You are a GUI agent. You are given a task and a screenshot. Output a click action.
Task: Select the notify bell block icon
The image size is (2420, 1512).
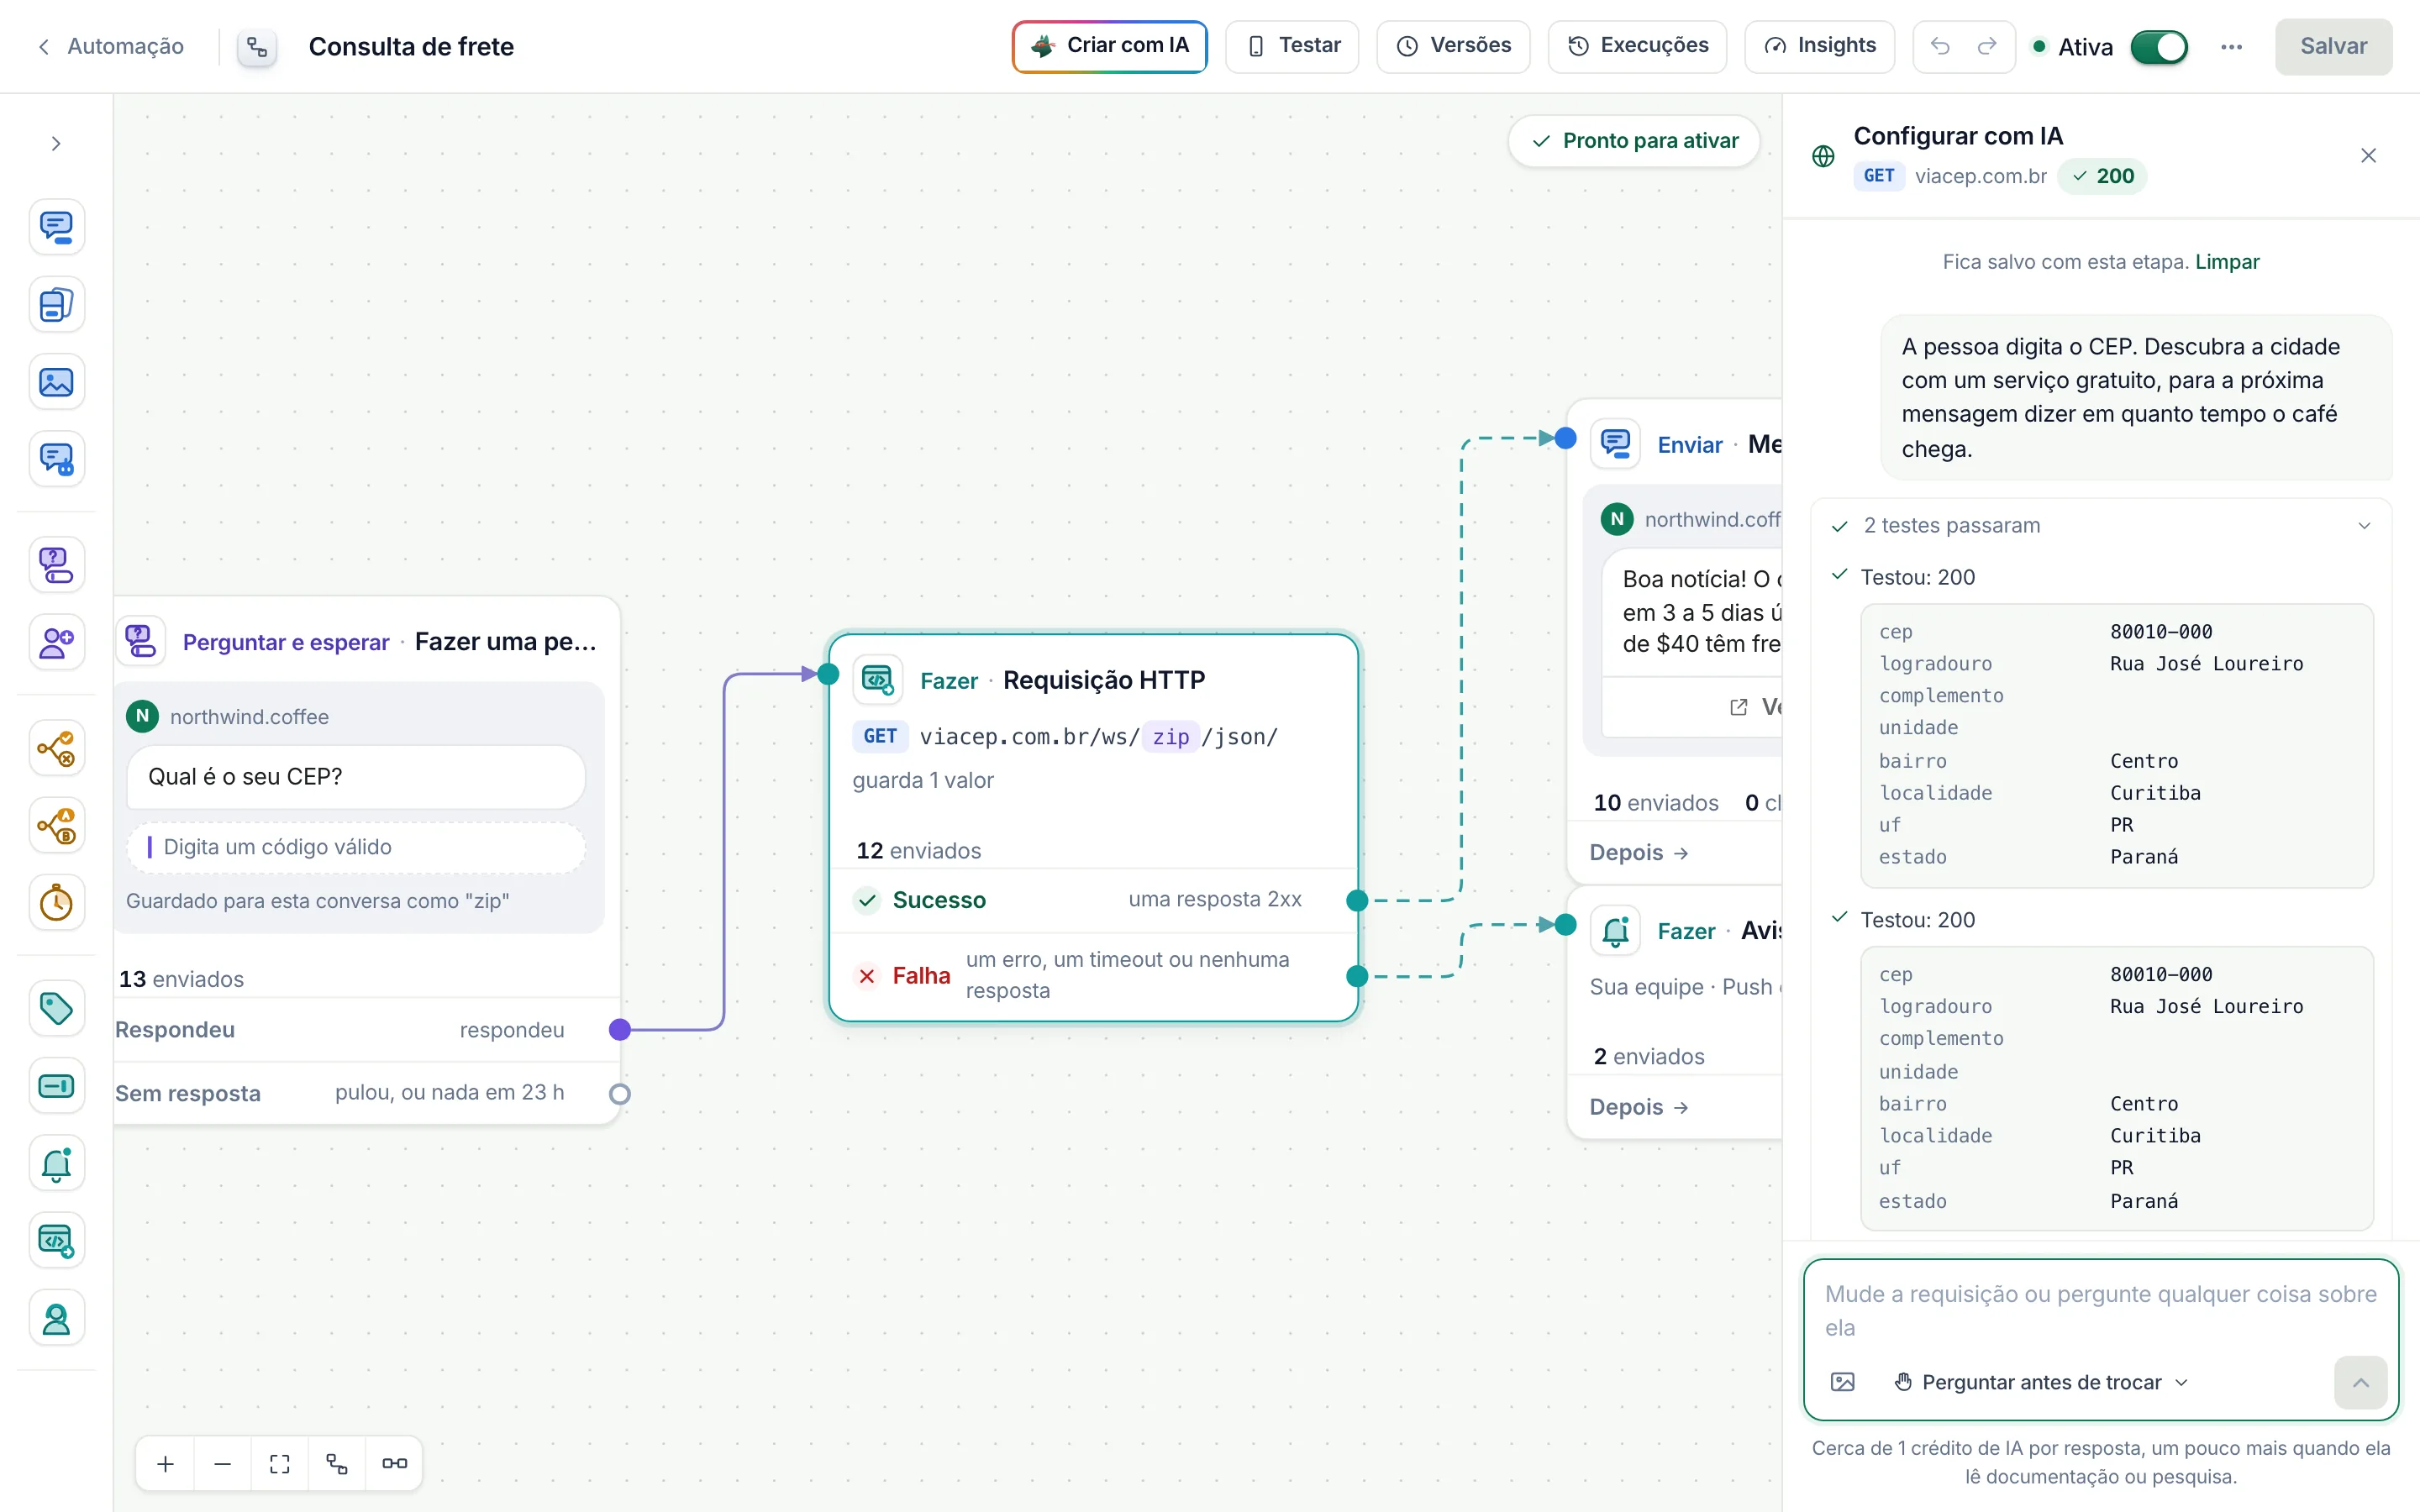pos(56,1163)
